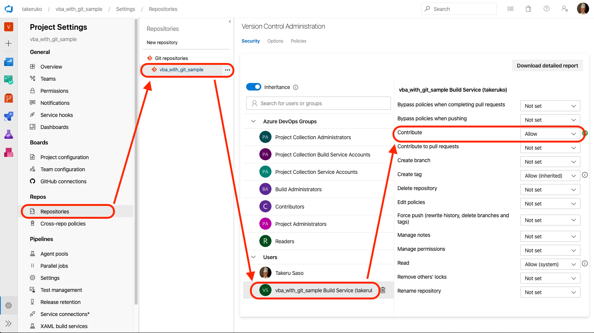
Task: Select user Takeru Saso
Action: tap(318, 273)
